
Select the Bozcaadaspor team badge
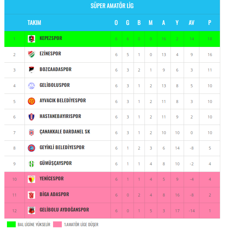31,70
